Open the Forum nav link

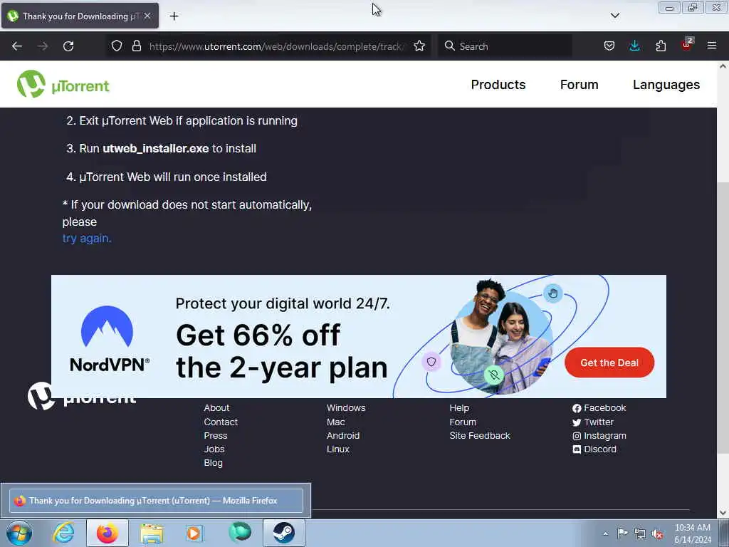(x=579, y=85)
